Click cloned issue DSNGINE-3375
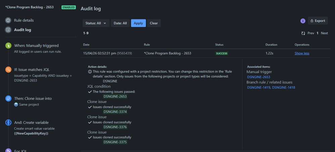The image size is (335, 152). (115, 142)
